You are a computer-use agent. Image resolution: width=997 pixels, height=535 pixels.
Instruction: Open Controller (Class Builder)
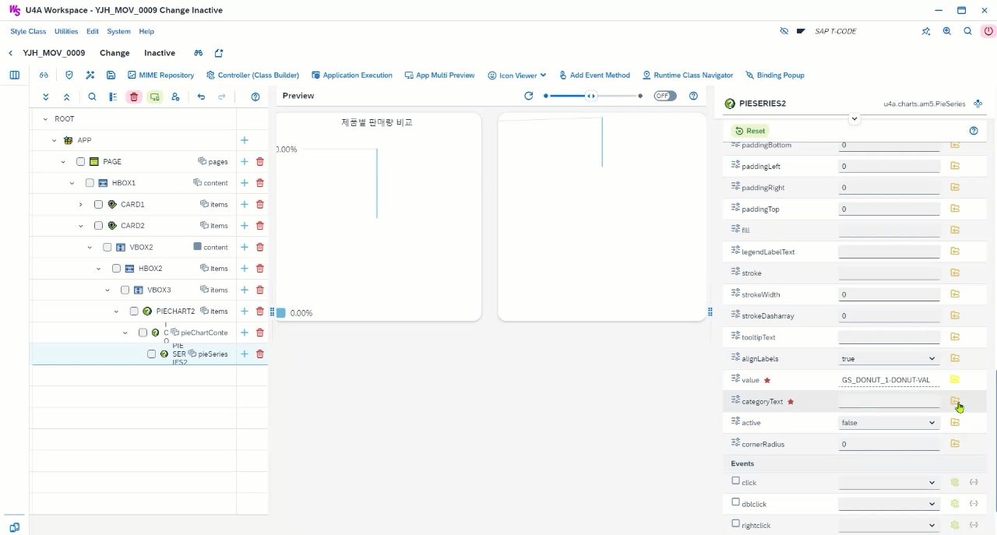coord(252,76)
